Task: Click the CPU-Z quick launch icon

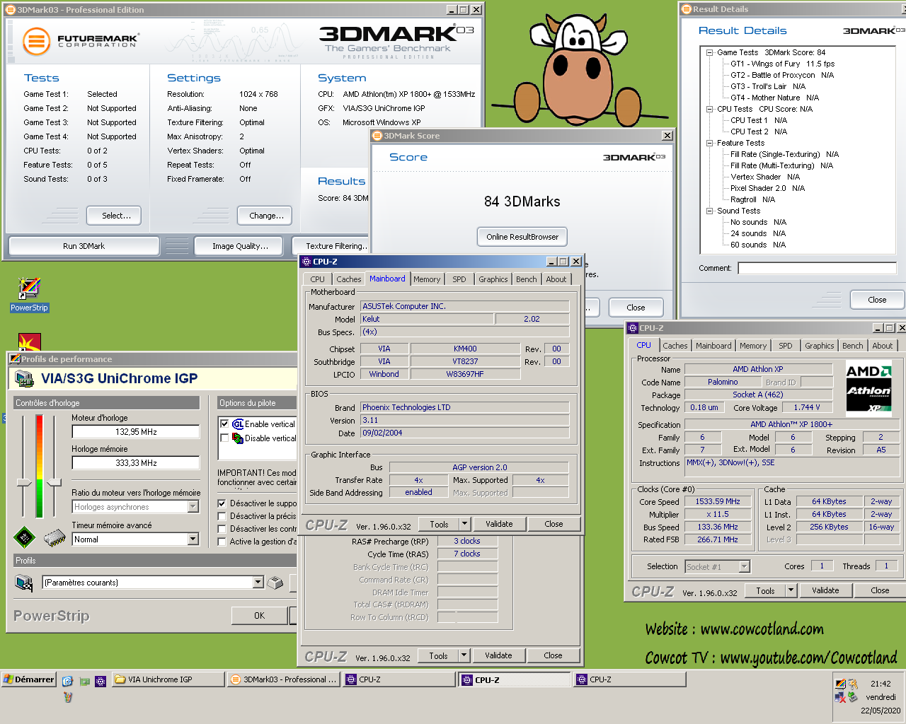Action: 101,681
